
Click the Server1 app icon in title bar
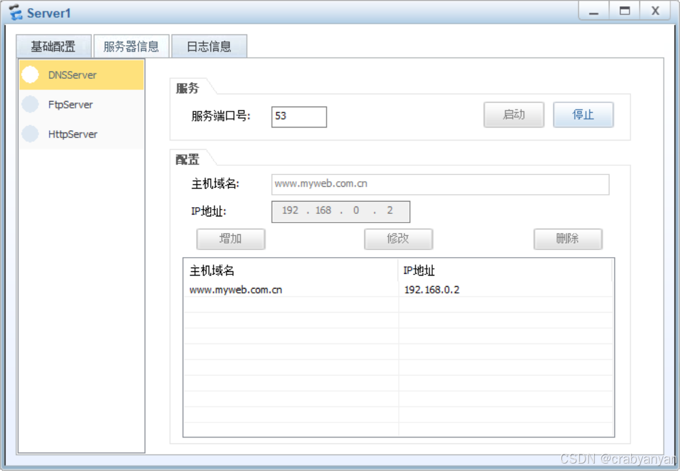(x=15, y=12)
